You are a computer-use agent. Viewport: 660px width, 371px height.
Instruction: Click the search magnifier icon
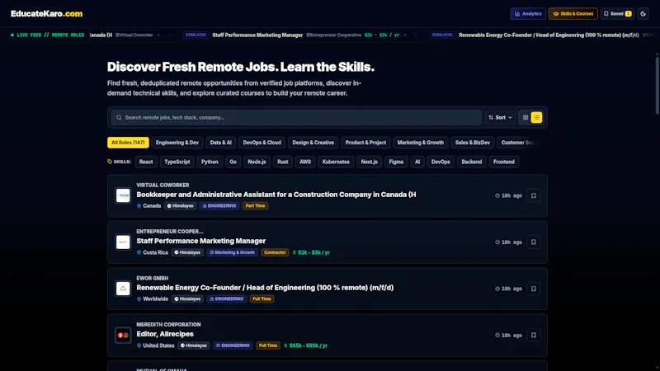pos(119,117)
